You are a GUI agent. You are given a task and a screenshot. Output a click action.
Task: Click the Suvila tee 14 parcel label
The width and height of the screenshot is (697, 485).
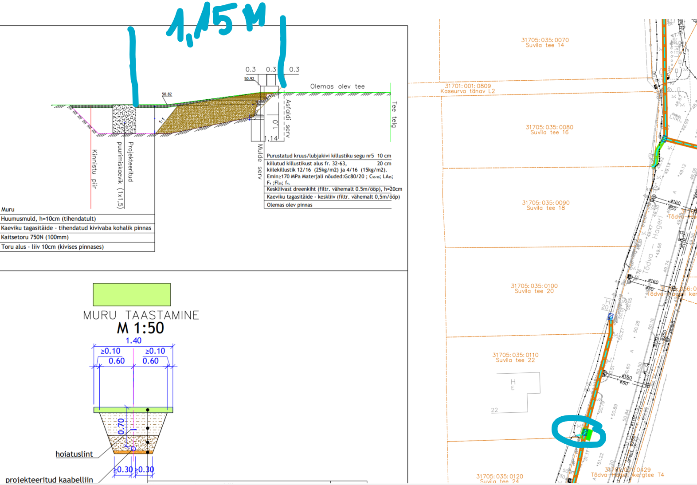click(545, 43)
